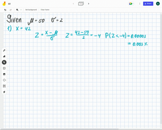Click the Share button

coord(148,4)
